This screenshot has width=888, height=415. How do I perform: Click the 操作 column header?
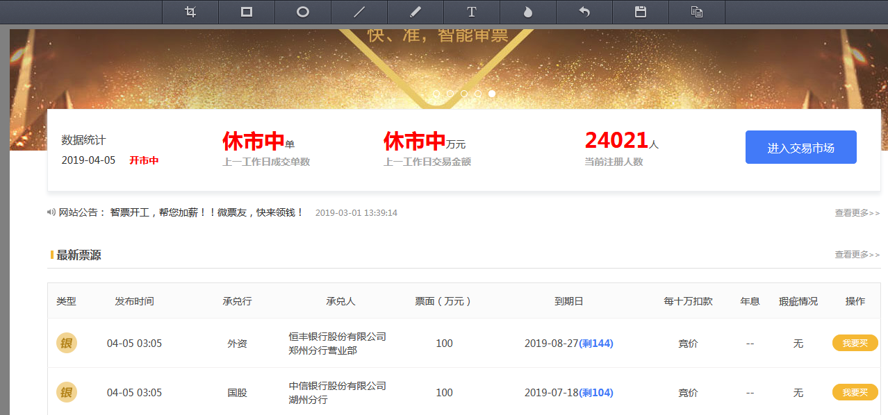tap(855, 301)
